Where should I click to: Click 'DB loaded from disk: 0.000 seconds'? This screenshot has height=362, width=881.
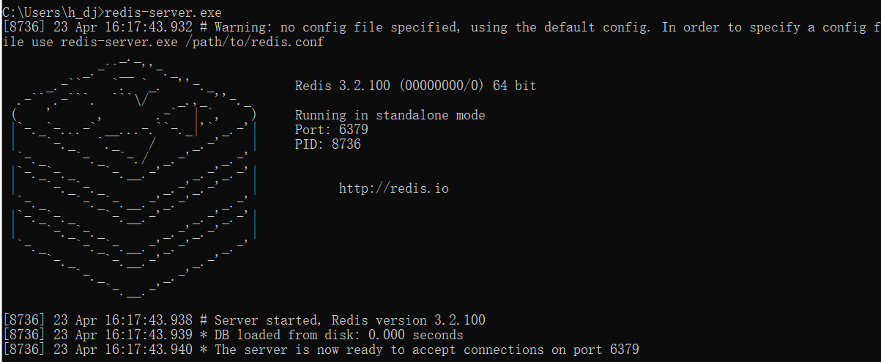coord(338,335)
